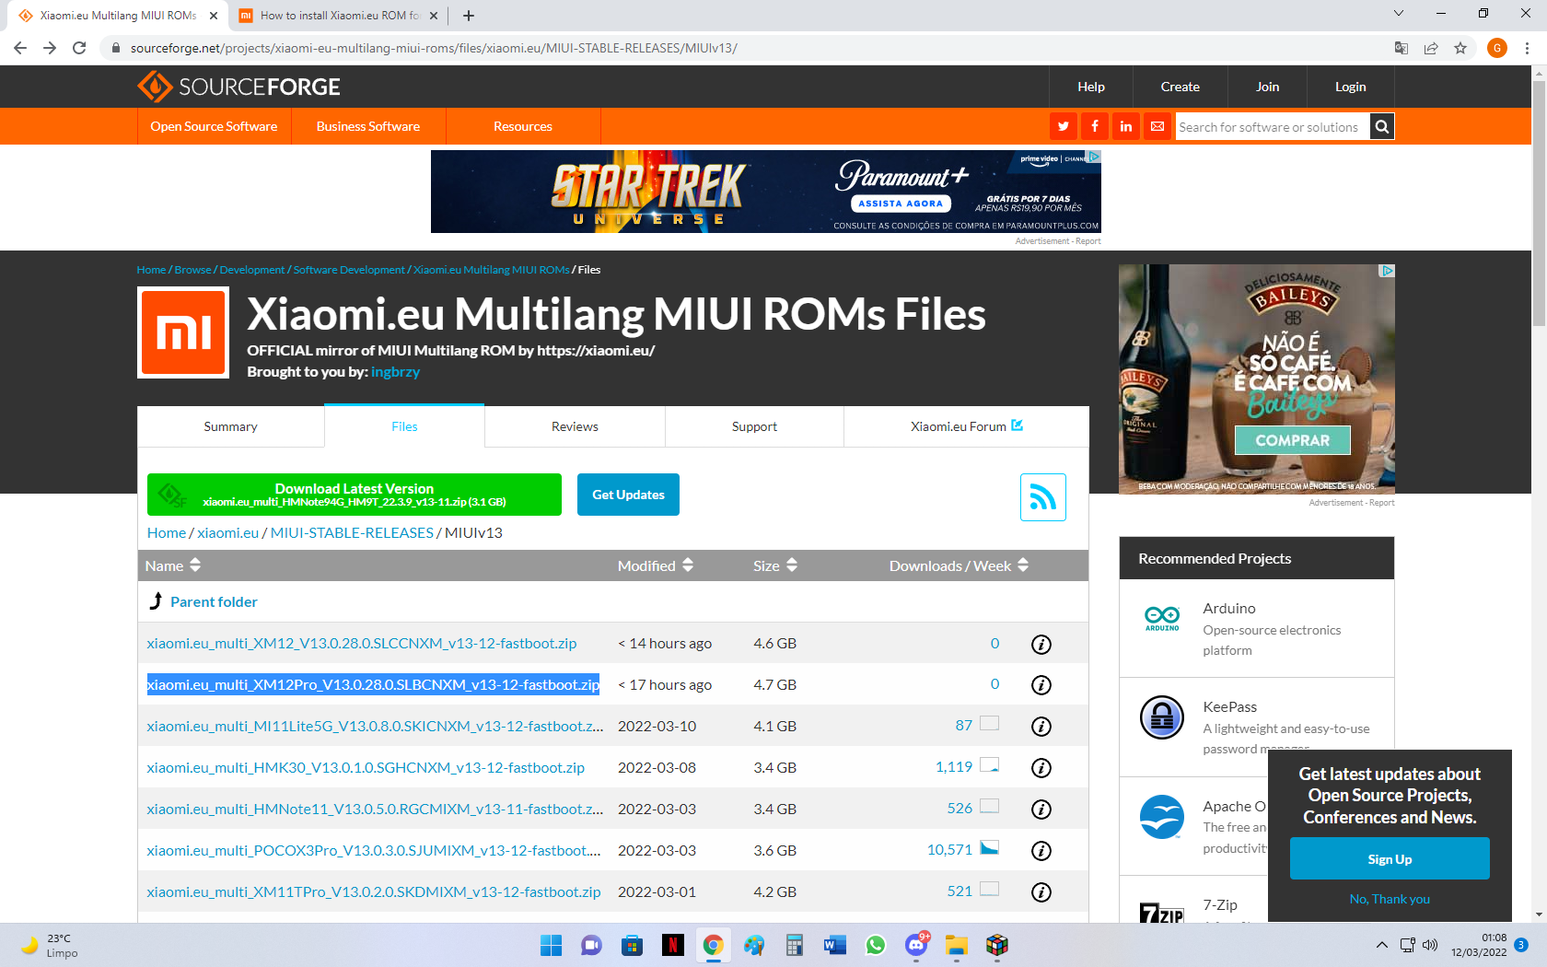Switch to the Summary tab

(230, 426)
